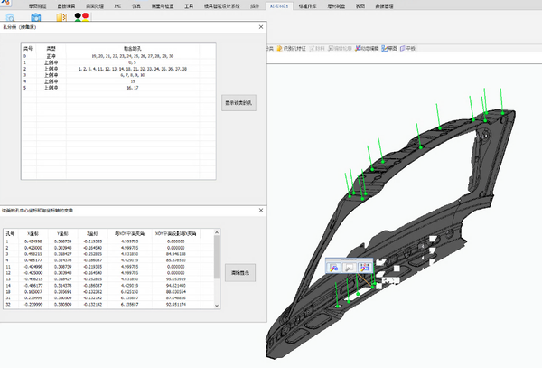This screenshot has height=368, width=542.
Task: Click the rightmost icon in the floating mini toolbar
Action: (x=363, y=266)
